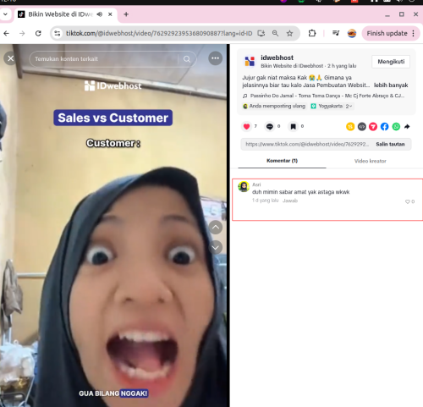Click the Salin tautan button
This screenshot has width=423, height=407.
(390, 144)
